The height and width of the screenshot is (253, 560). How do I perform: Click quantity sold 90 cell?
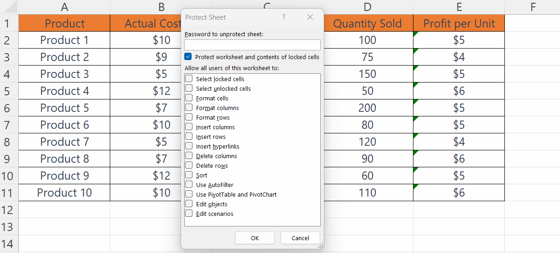click(368, 159)
